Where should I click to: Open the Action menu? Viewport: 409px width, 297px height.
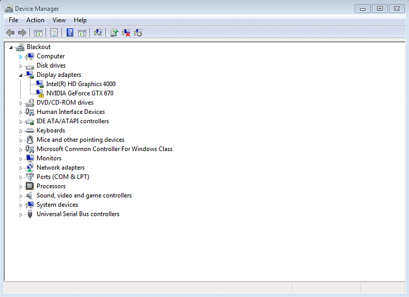click(35, 20)
